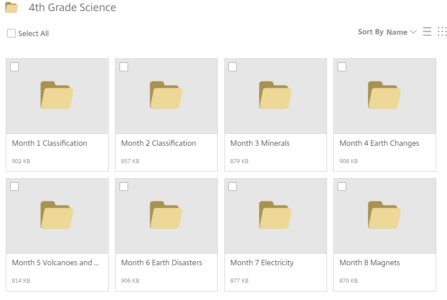Click the Month 2 Classification title link
This screenshot has height=300, width=447.
pos(158,143)
